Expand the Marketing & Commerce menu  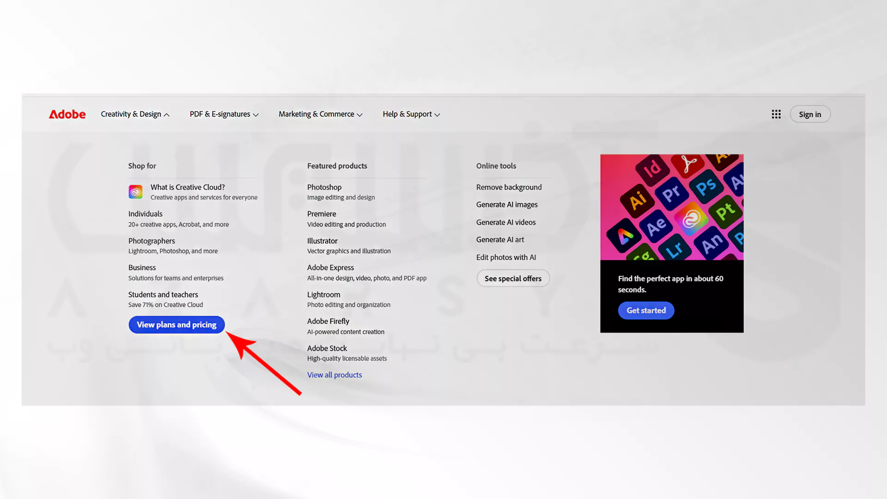(321, 114)
